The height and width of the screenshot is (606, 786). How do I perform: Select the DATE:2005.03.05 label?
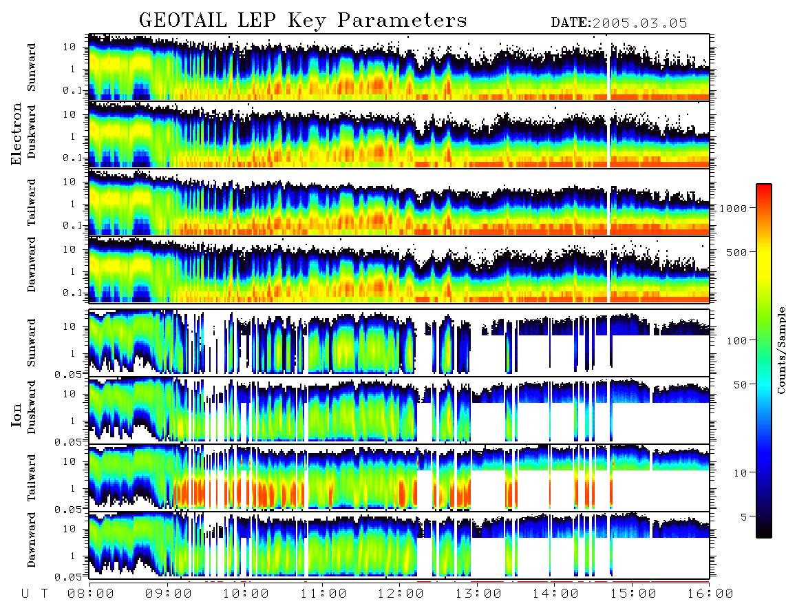click(619, 23)
